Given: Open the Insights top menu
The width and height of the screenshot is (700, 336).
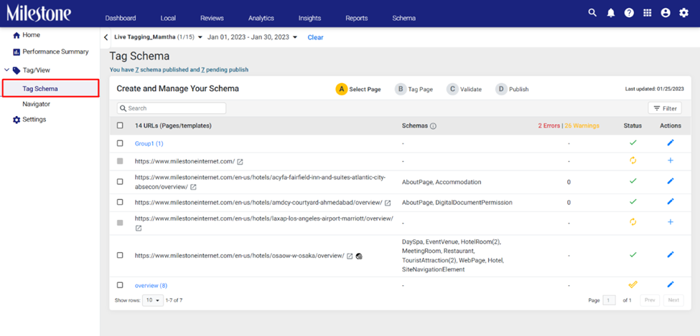Looking at the screenshot, I should click(310, 19).
